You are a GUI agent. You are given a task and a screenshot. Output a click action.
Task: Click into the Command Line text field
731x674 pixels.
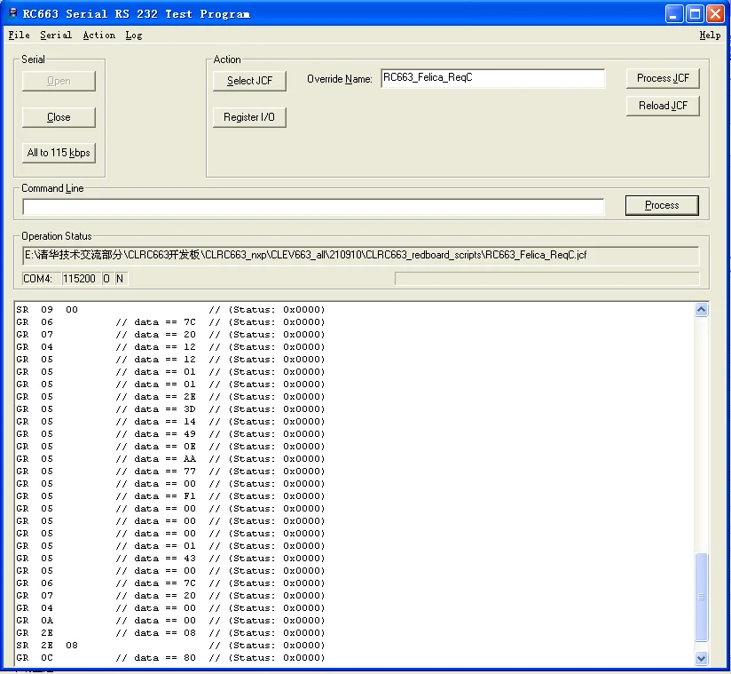313,207
